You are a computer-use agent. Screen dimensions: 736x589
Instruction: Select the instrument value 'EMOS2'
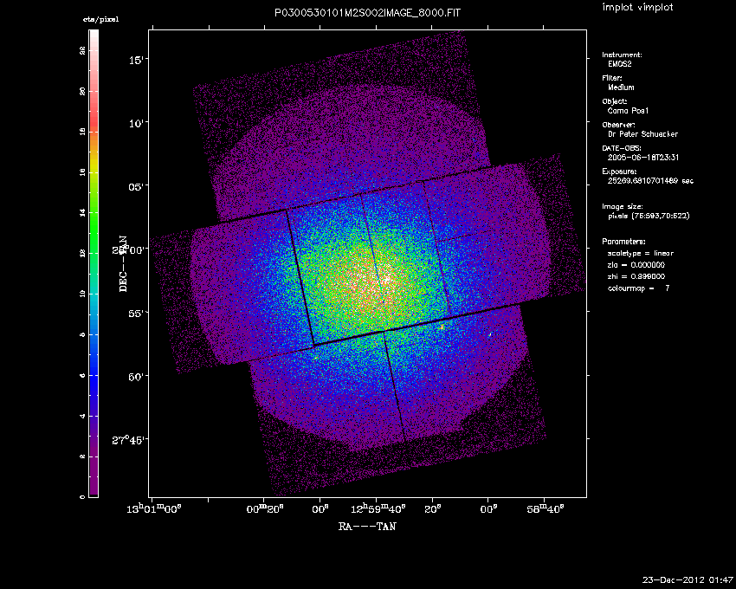(620, 64)
